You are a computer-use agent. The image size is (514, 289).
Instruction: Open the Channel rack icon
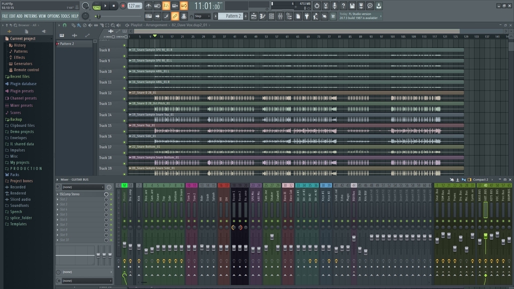271,16
